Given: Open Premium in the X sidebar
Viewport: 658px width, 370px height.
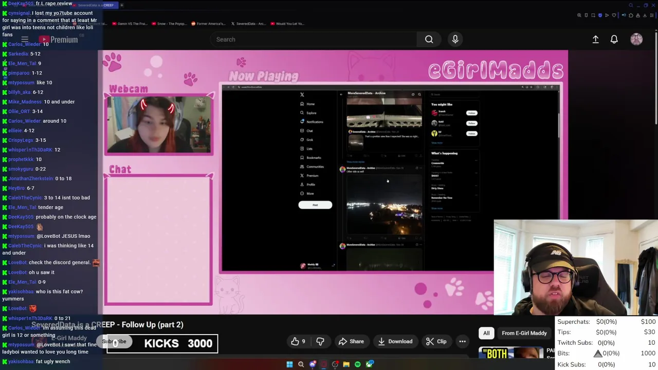Looking at the screenshot, I should [309, 176].
